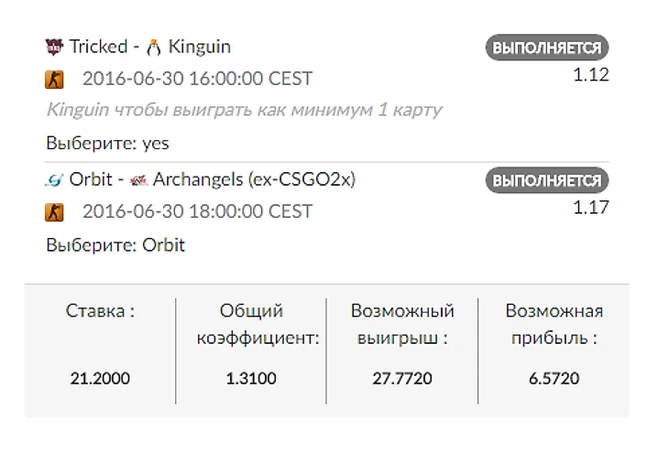The height and width of the screenshot is (452, 669).
Task: Click the Orbit team logo
Action: (x=54, y=180)
